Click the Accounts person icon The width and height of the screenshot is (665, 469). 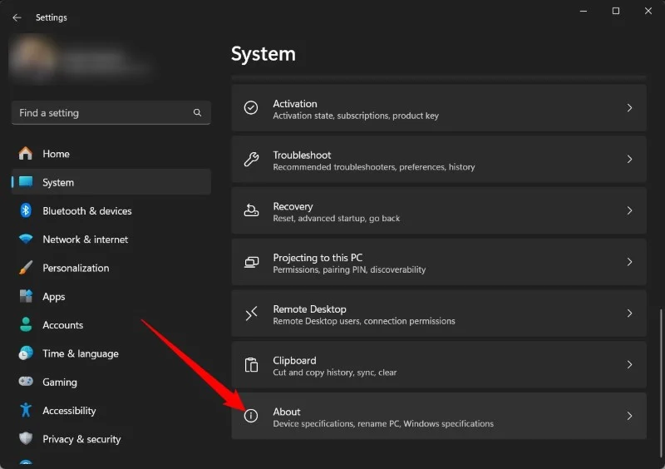[26, 324]
